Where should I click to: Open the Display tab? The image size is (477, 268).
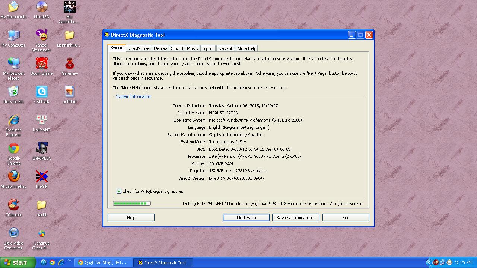click(160, 48)
